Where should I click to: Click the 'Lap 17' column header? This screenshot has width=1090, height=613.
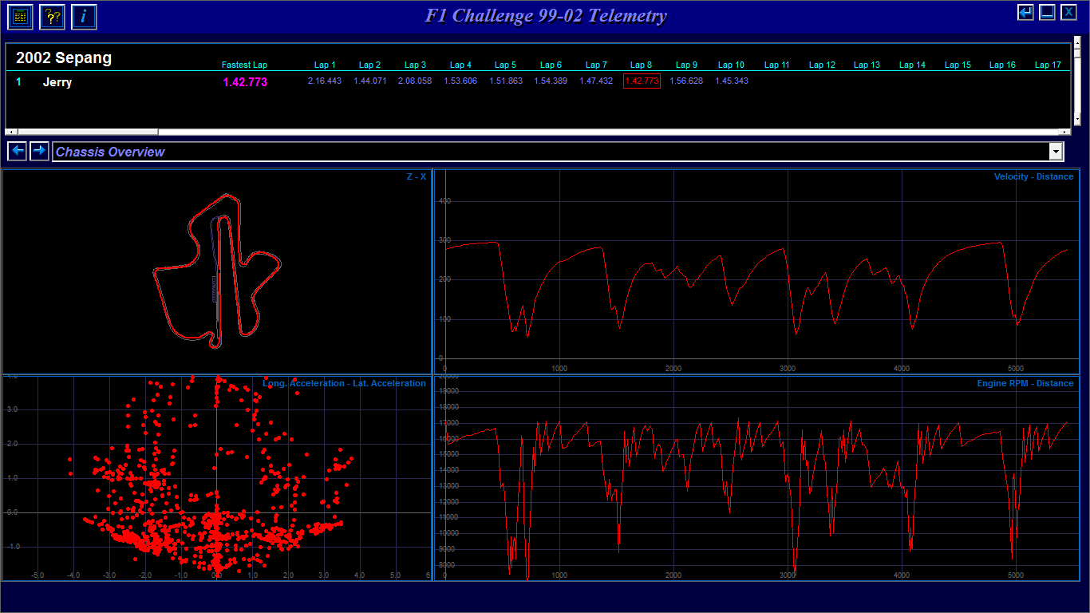point(1048,65)
